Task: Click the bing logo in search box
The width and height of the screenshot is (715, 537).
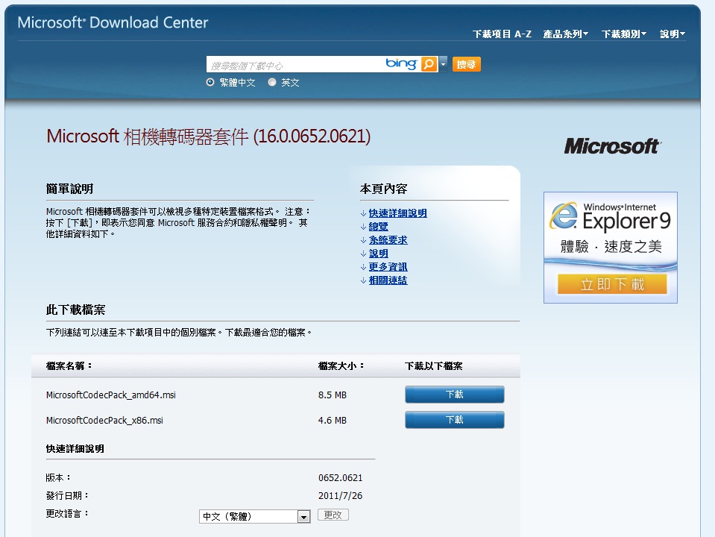Action: (x=401, y=64)
